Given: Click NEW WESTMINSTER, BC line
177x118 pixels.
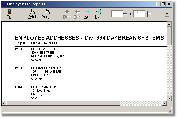Looking at the screenshot, I should tap(47, 56).
